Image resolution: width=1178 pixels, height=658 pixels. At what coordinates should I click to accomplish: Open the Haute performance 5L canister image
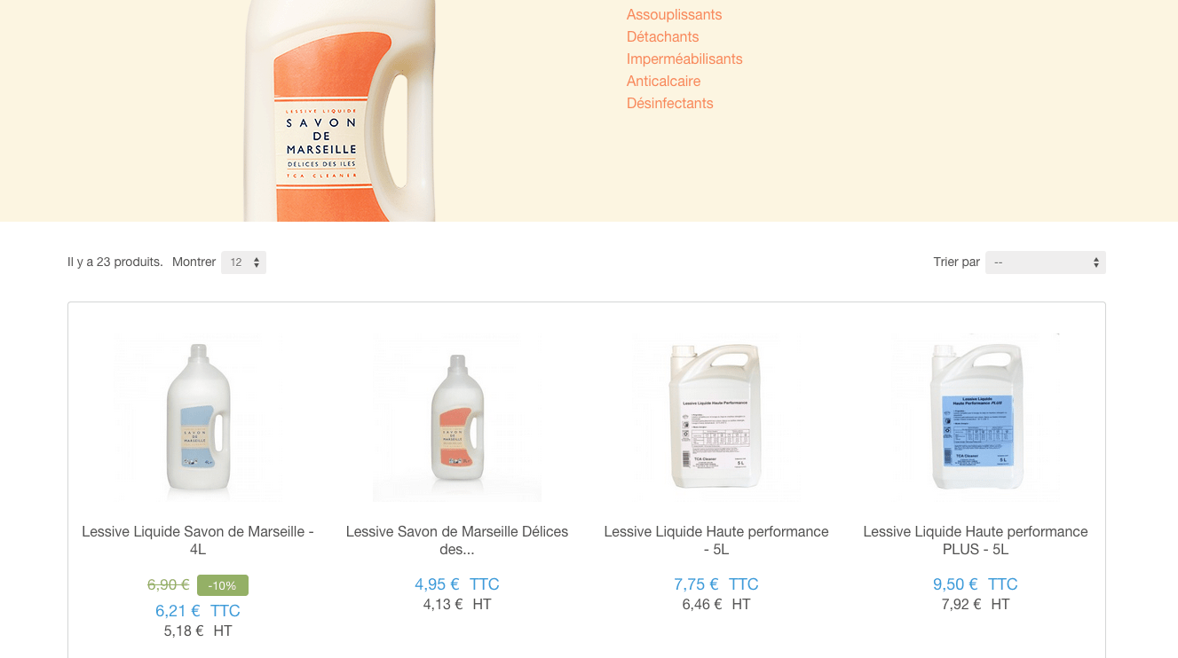[x=716, y=418]
